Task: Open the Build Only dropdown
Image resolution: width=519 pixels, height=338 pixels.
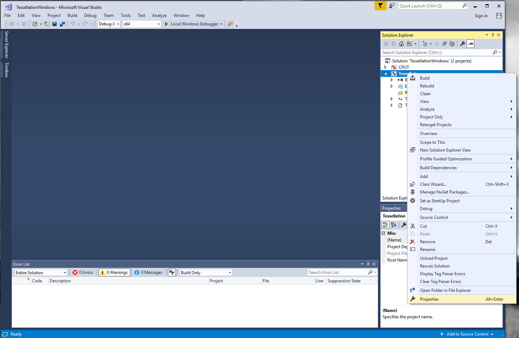Action: (x=206, y=272)
